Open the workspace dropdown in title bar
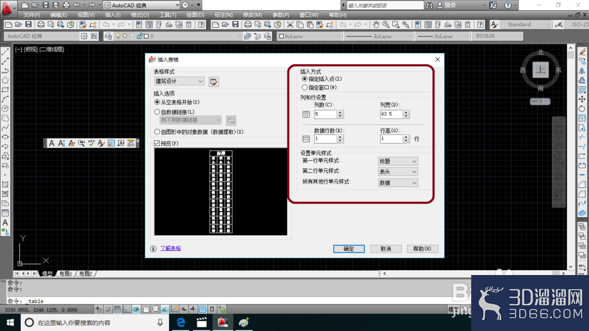Image resolution: width=589 pixels, height=331 pixels. pyautogui.click(x=141, y=5)
